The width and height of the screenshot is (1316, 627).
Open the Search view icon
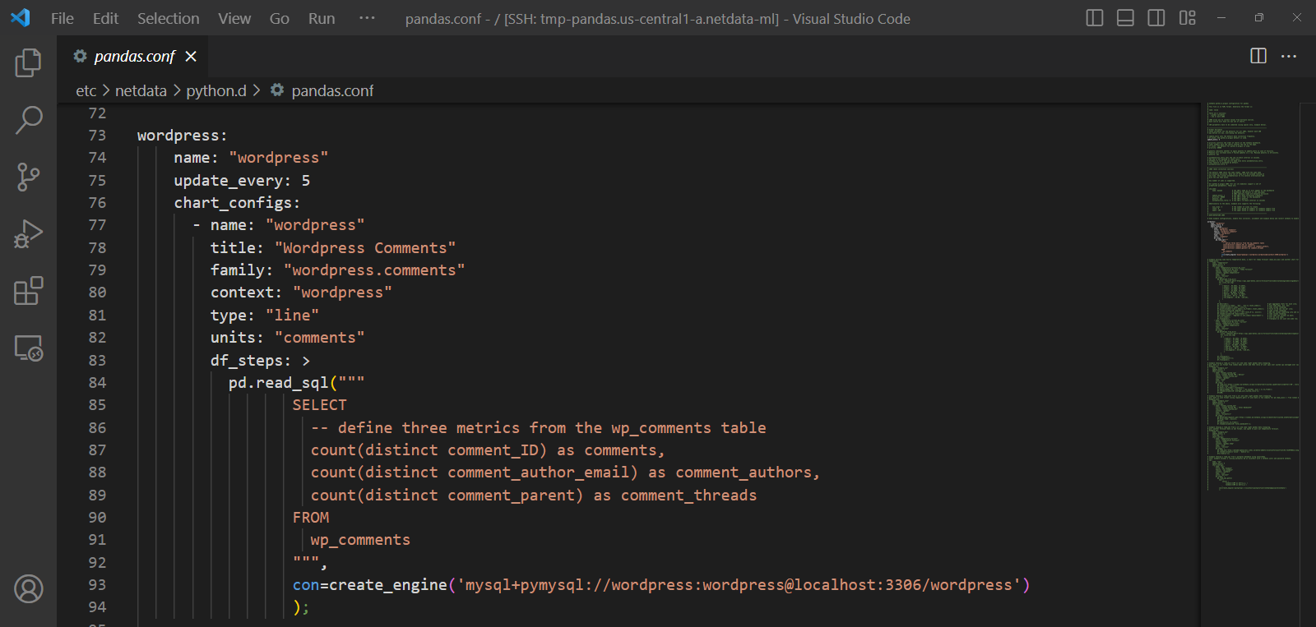point(28,120)
